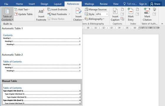Select the References tab
165x106 pixels.
pyautogui.click(x=73, y=4)
